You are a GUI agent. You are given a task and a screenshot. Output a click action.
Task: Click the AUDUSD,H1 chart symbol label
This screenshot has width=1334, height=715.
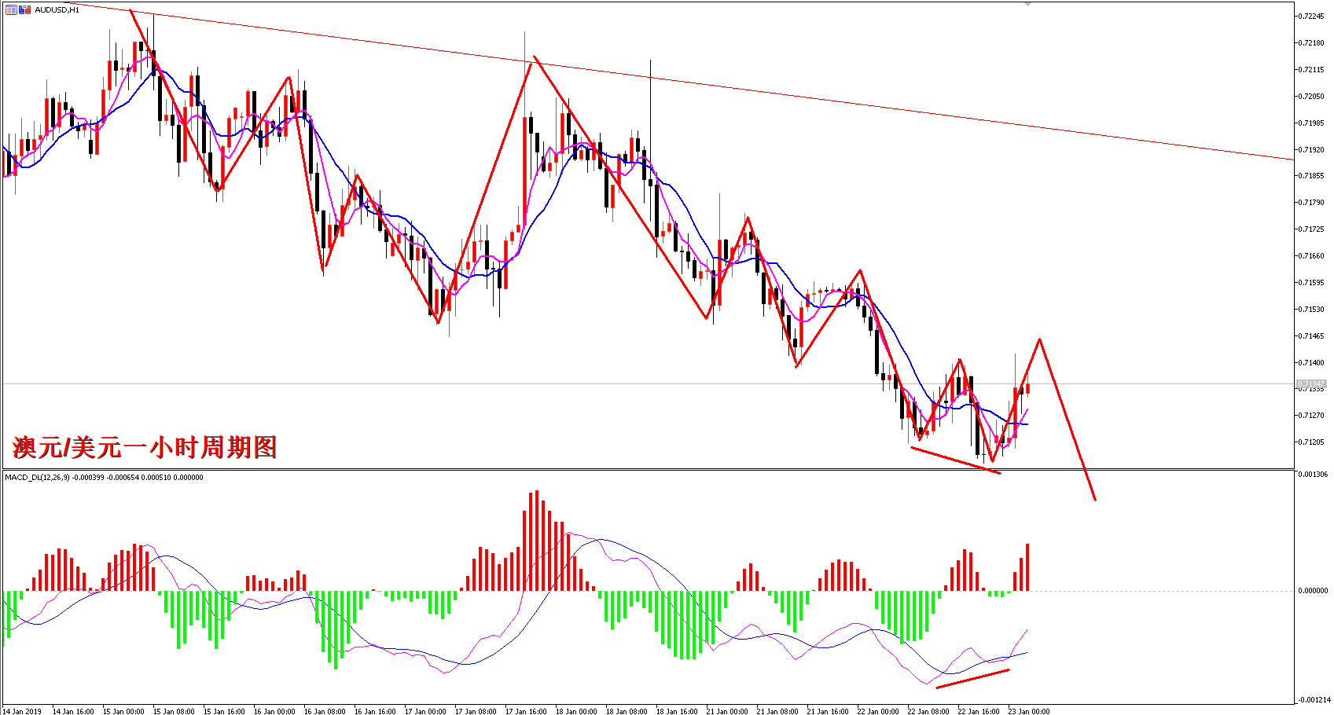[57, 9]
